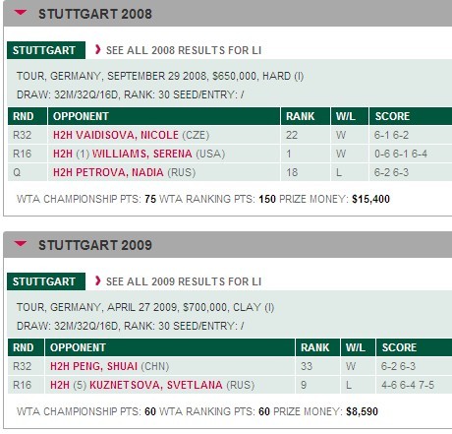This screenshot has height=434, width=452.
Task: Click the Stuttgart 2009 header title
Action: (x=95, y=245)
